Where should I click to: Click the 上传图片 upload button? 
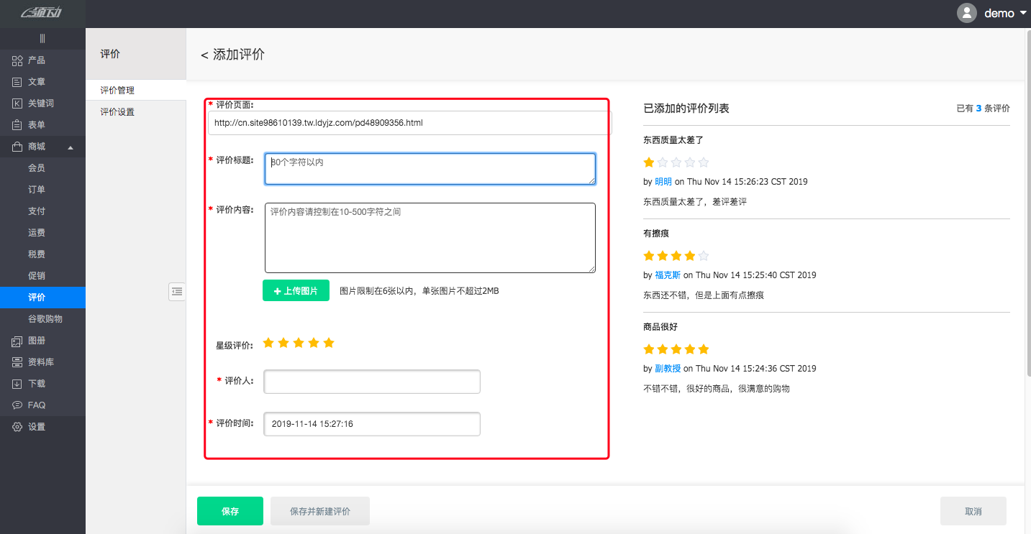pos(296,290)
